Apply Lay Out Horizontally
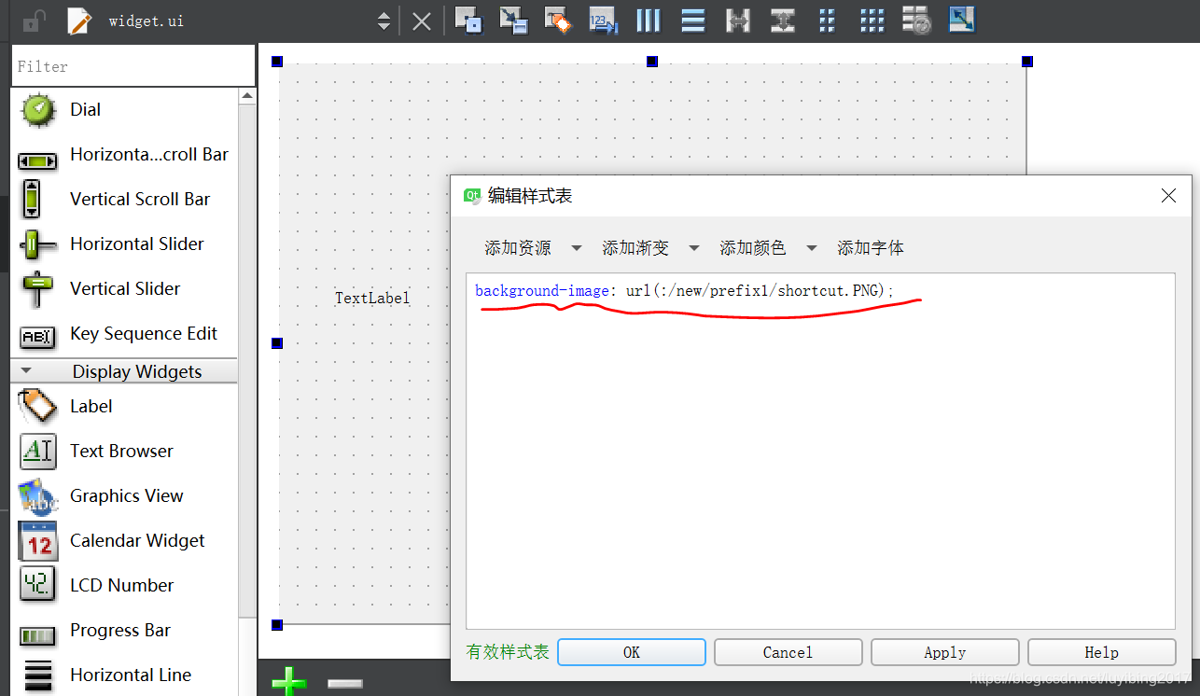This screenshot has height=696, width=1200. click(x=649, y=20)
